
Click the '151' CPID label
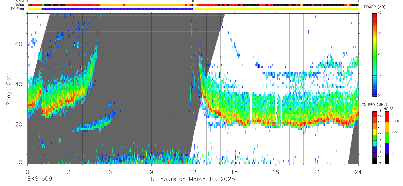pyautogui.click(x=193, y=1)
